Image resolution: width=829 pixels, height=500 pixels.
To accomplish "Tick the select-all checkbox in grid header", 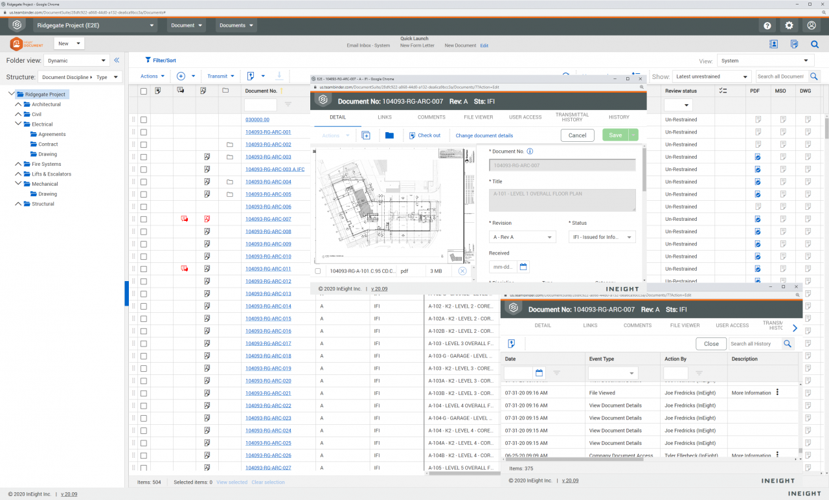I will coord(144,91).
